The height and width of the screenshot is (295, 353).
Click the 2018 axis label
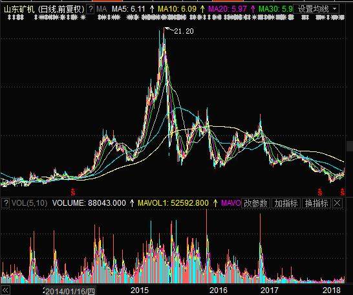coord(332,290)
